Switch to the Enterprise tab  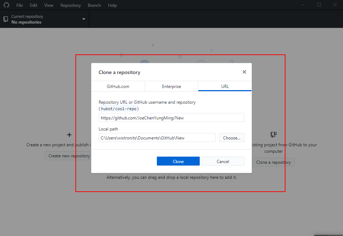point(171,86)
